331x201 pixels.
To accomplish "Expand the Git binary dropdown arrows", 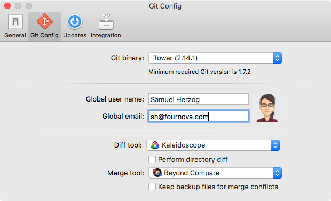I will coord(277,58).
